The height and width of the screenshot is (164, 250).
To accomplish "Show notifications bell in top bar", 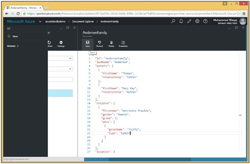I will pyautogui.click(x=181, y=21).
